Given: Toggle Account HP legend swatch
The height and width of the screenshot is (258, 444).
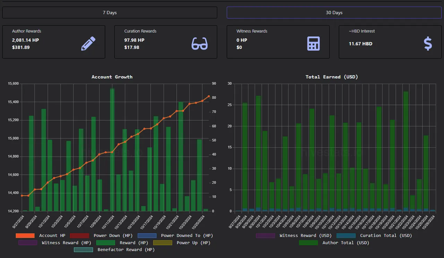Looking at the screenshot, I should pyautogui.click(x=25, y=235).
